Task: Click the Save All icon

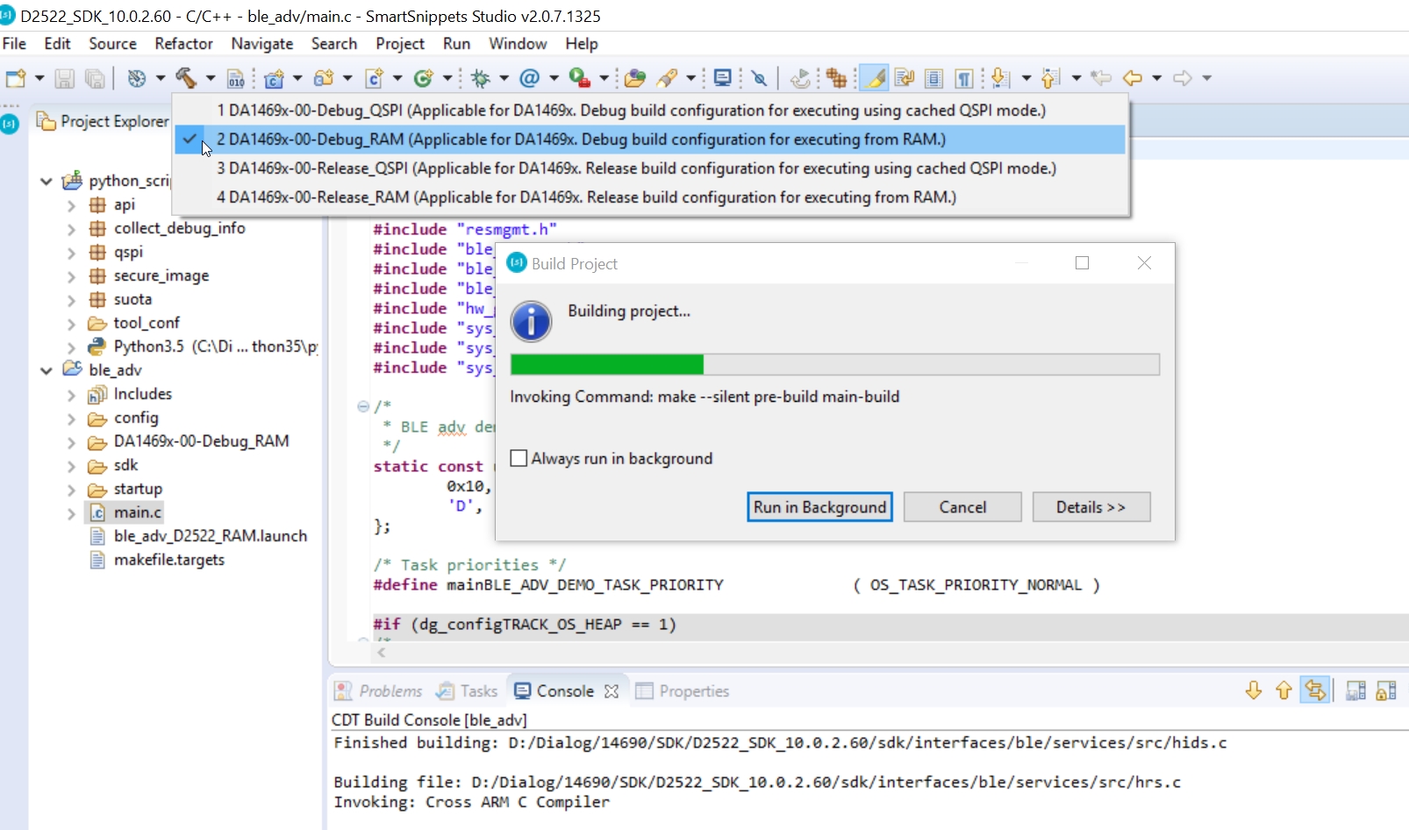Action: [95, 78]
